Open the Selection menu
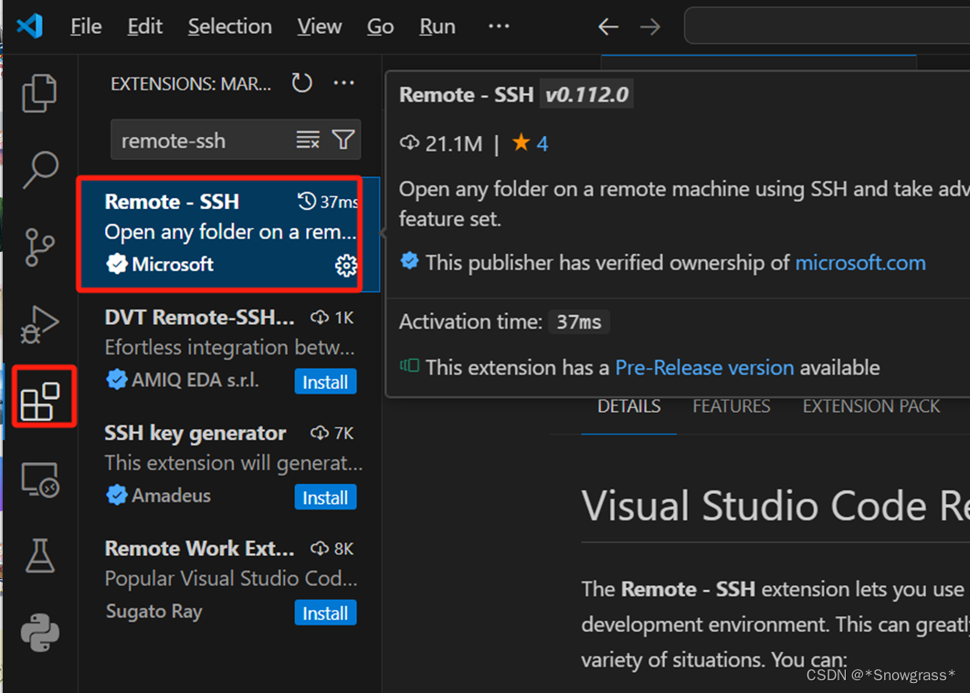 (x=230, y=26)
